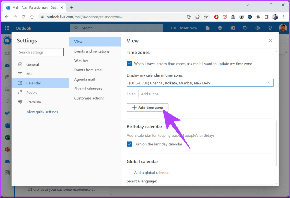Open Shared calendars section

[x=95, y=89]
